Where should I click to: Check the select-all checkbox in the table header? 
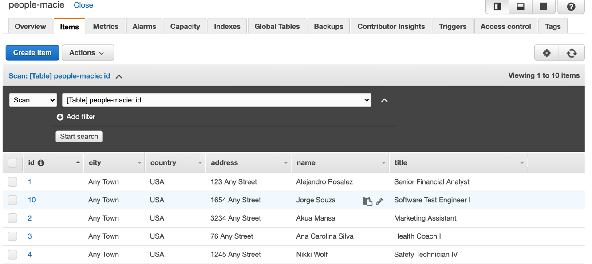[12, 162]
